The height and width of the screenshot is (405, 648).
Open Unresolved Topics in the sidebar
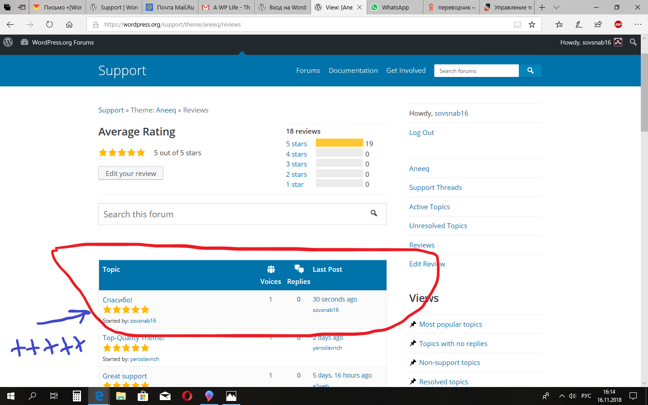pyautogui.click(x=438, y=226)
